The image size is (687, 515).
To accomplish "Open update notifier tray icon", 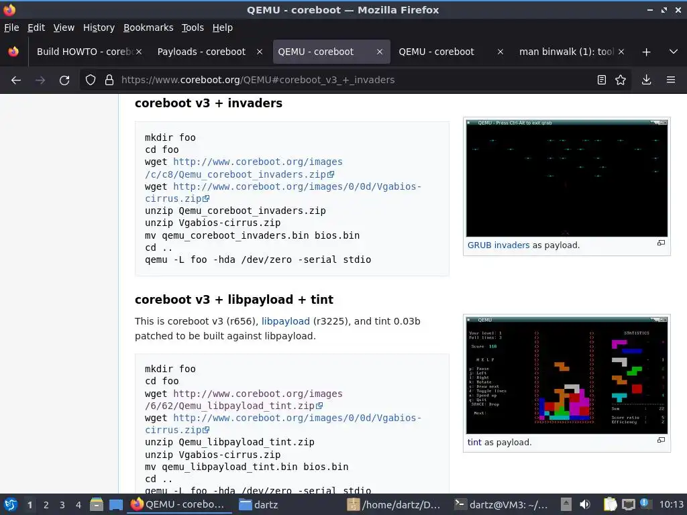I will coord(645,503).
